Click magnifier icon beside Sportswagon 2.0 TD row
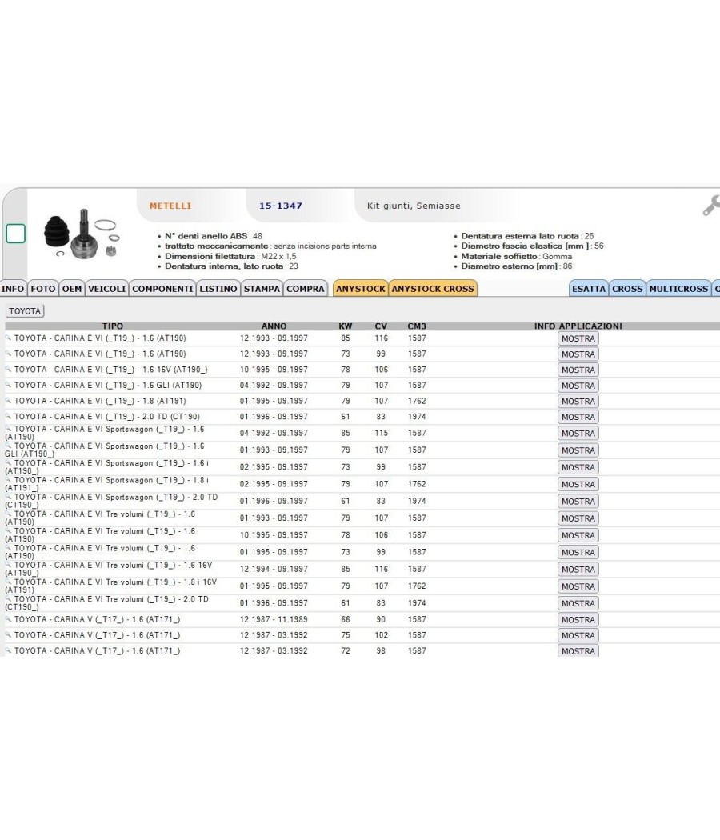The image size is (720, 840). 8,496
